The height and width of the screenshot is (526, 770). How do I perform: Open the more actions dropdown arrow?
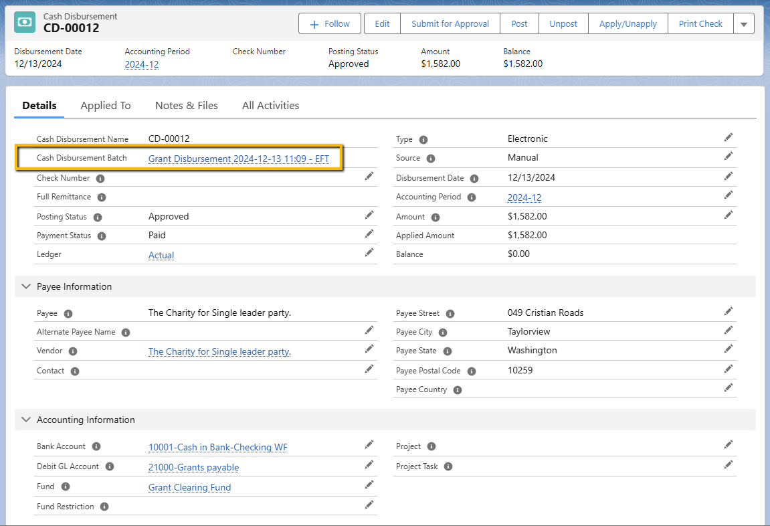[744, 23]
